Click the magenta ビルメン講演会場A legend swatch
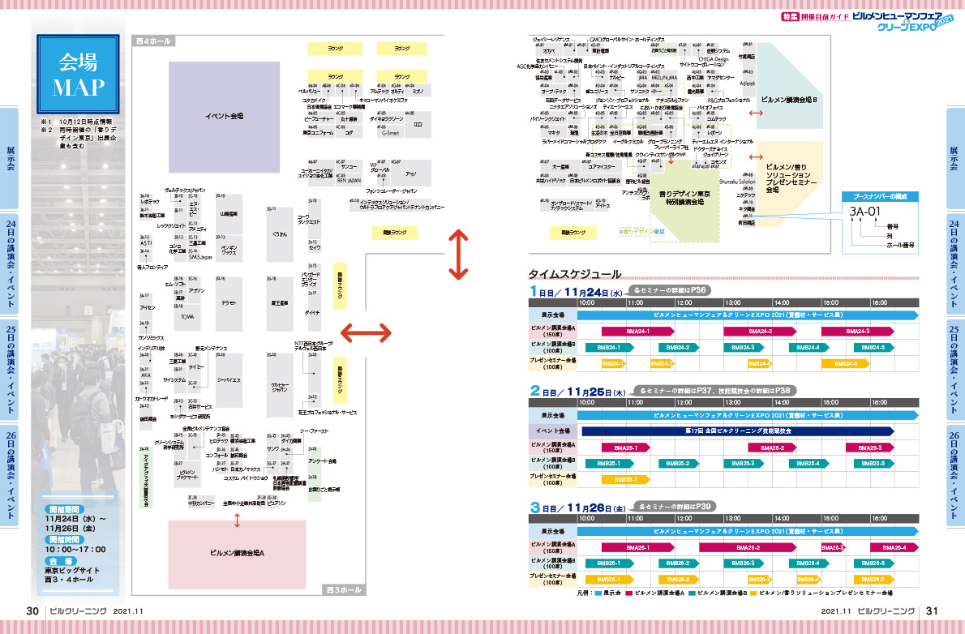The height and width of the screenshot is (634, 965). tap(628, 593)
